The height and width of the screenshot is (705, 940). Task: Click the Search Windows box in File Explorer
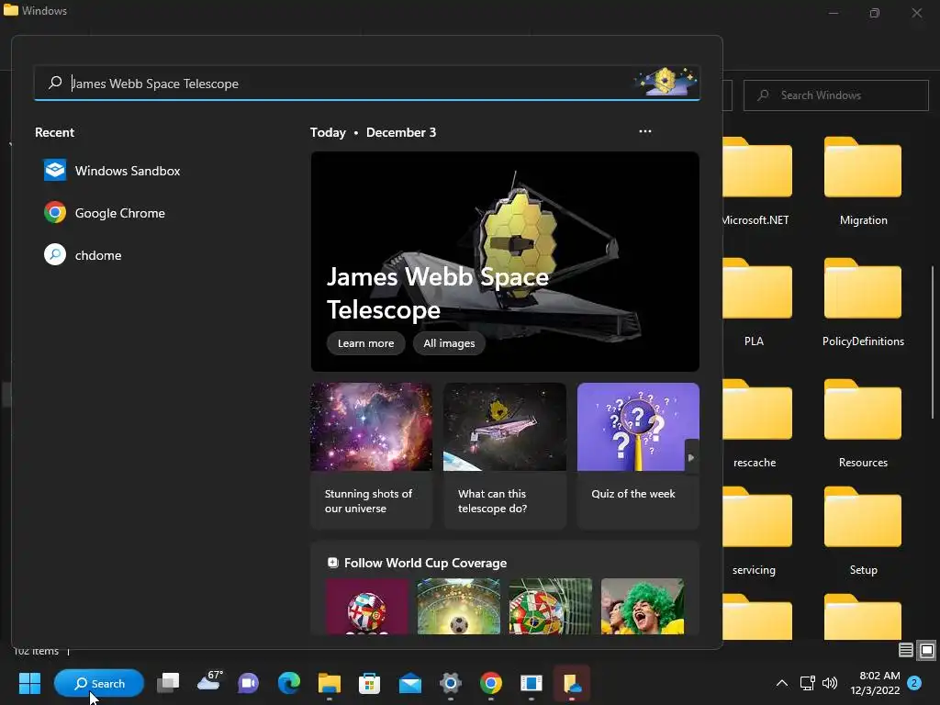click(835, 95)
